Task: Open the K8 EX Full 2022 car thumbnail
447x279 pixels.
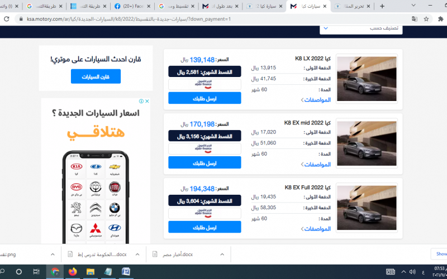Action: [x=367, y=208]
